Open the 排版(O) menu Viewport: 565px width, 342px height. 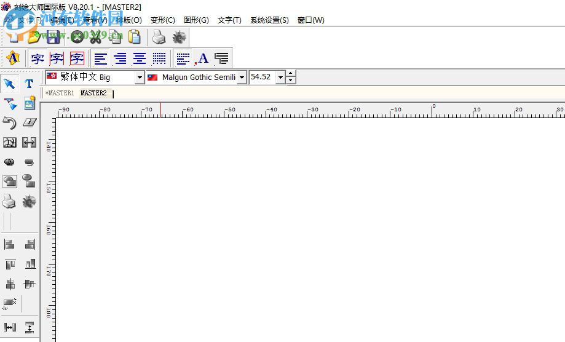(129, 20)
